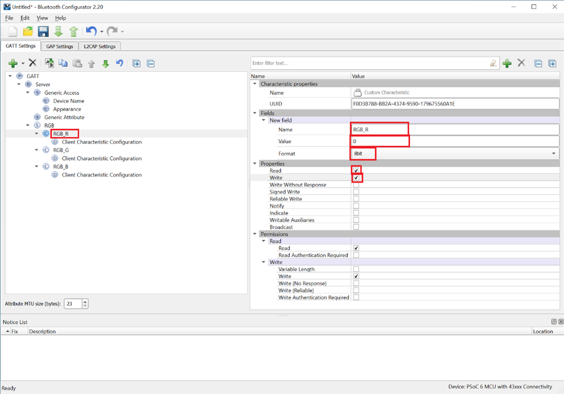Move selected item down with green arrow
The image size is (564, 394).
point(105,64)
